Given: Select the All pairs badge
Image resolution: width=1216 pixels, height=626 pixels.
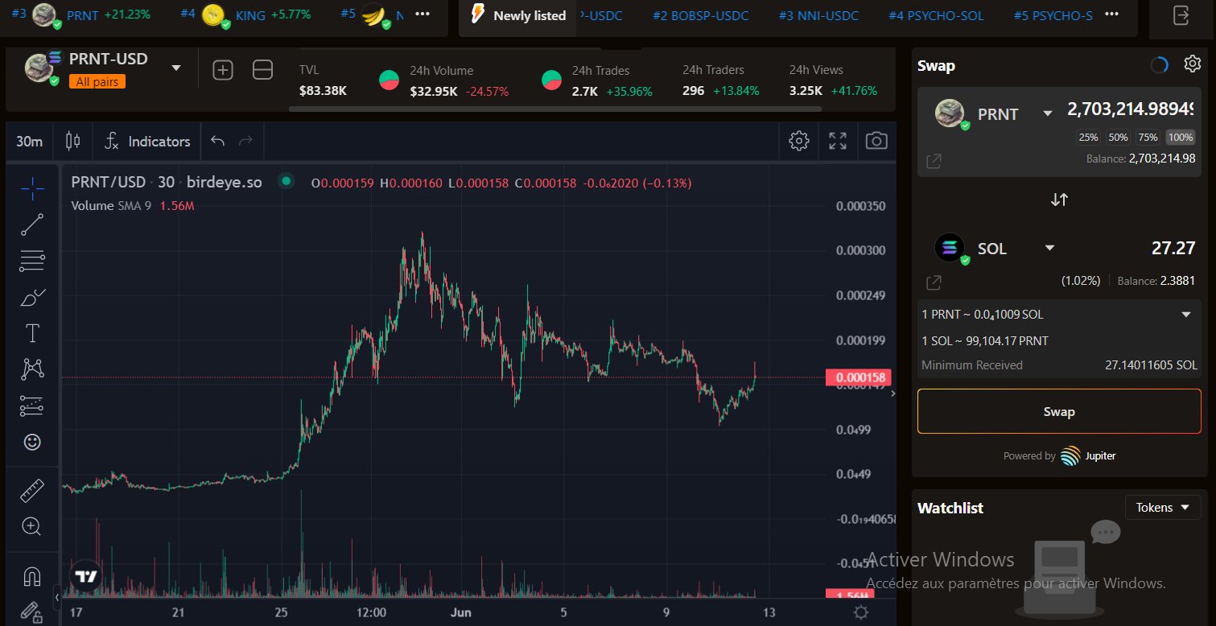Looking at the screenshot, I should click(x=97, y=82).
